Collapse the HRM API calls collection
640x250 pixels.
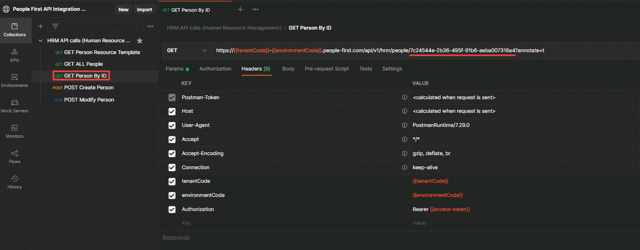(x=41, y=41)
